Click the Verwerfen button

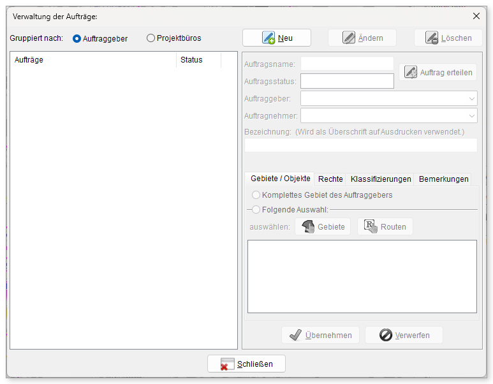[x=404, y=335]
